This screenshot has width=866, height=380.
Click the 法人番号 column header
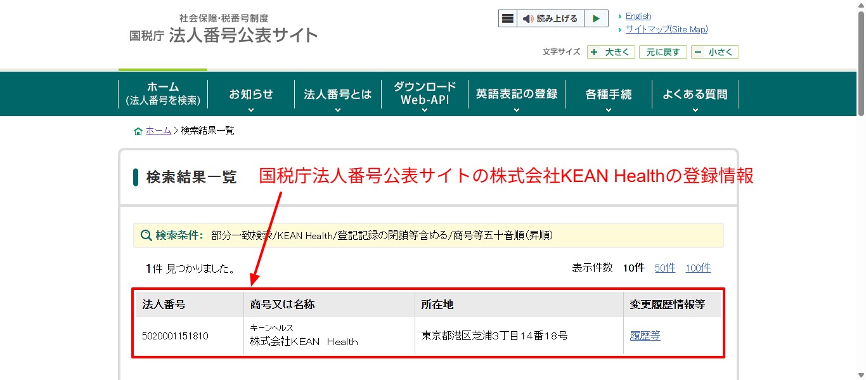(x=164, y=305)
